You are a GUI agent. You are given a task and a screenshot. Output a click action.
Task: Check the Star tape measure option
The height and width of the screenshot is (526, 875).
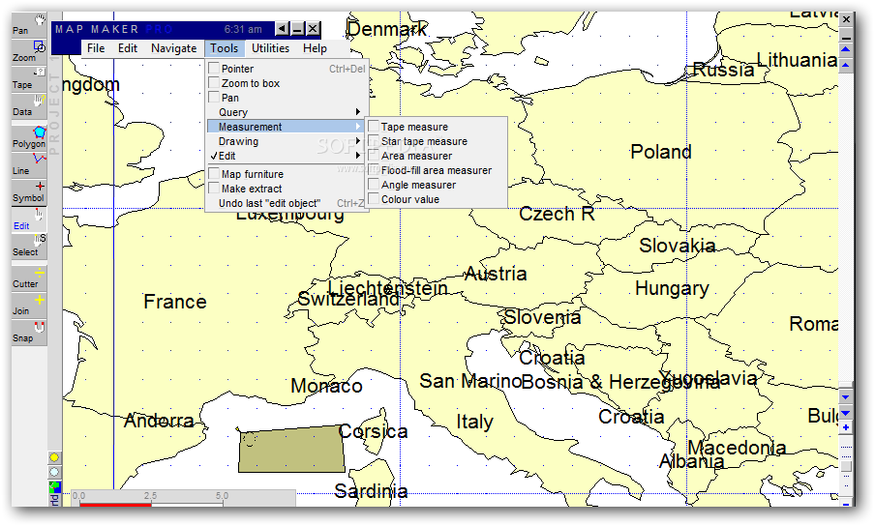pyautogui.click(x=374, y=141)
